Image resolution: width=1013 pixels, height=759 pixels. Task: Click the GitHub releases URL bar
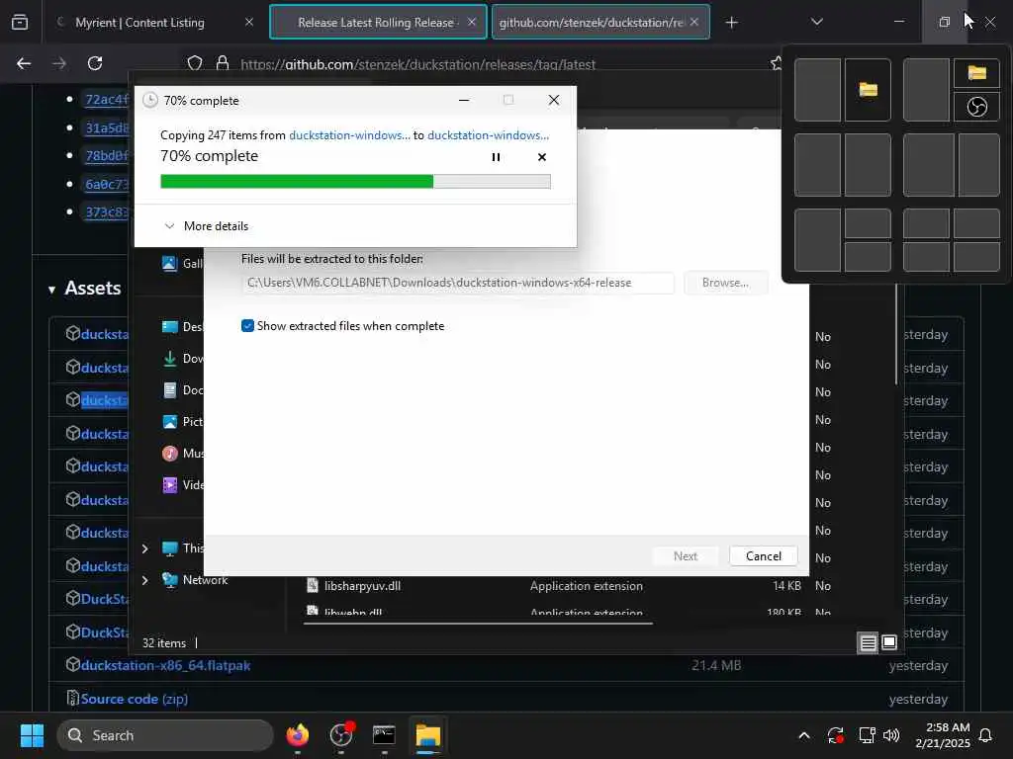(417, 64)
